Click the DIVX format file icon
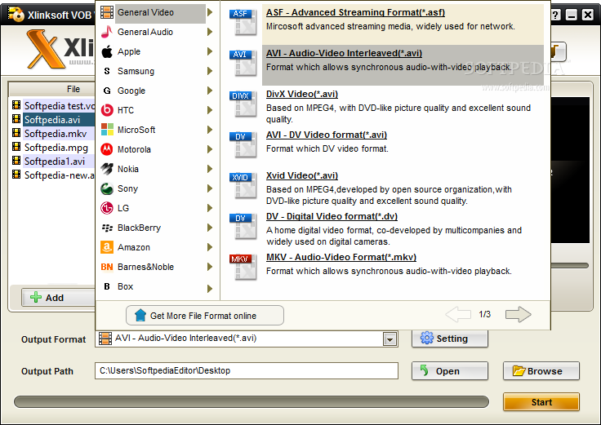The height and width of the screenshot is (425, 601). [243, 104]
